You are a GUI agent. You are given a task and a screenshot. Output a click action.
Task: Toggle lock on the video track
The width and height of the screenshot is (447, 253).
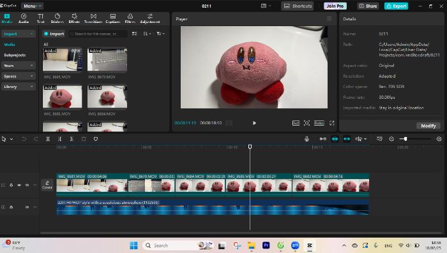(11, 185)
